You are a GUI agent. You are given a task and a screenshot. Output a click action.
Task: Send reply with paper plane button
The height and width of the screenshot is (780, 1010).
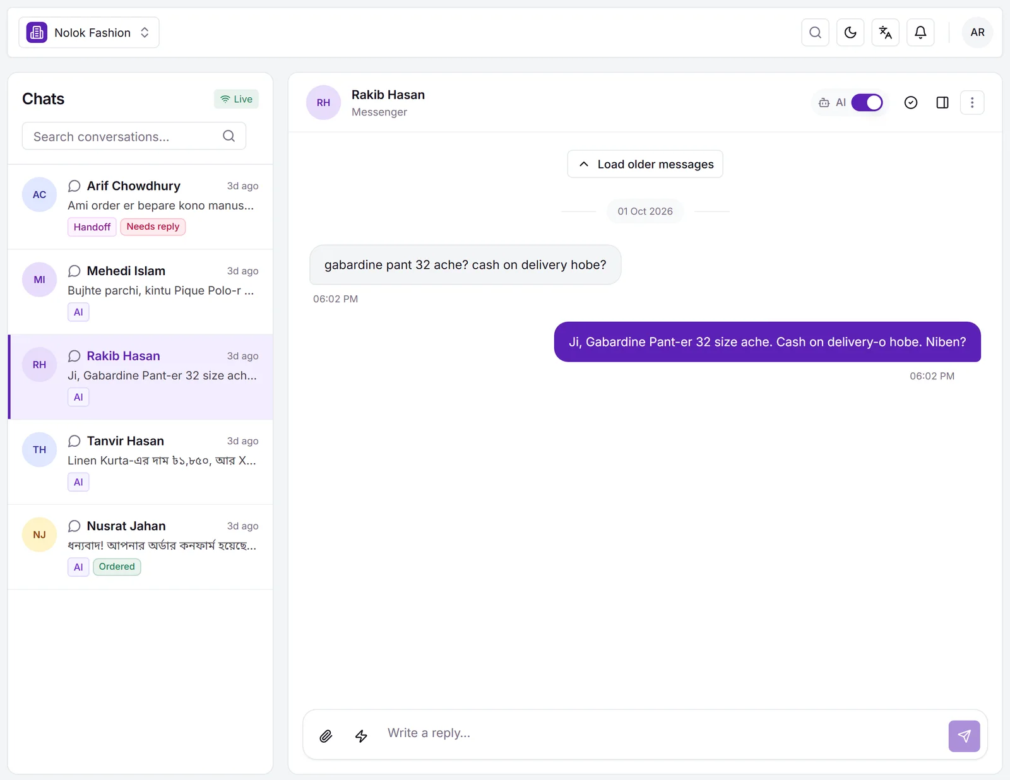click(x=964, y=736)
